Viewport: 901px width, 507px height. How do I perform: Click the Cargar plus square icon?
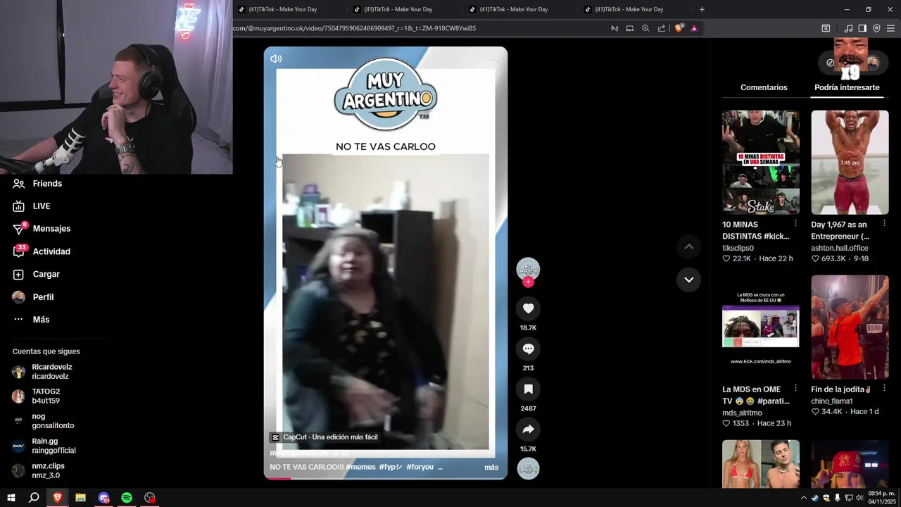pos(18,275)
